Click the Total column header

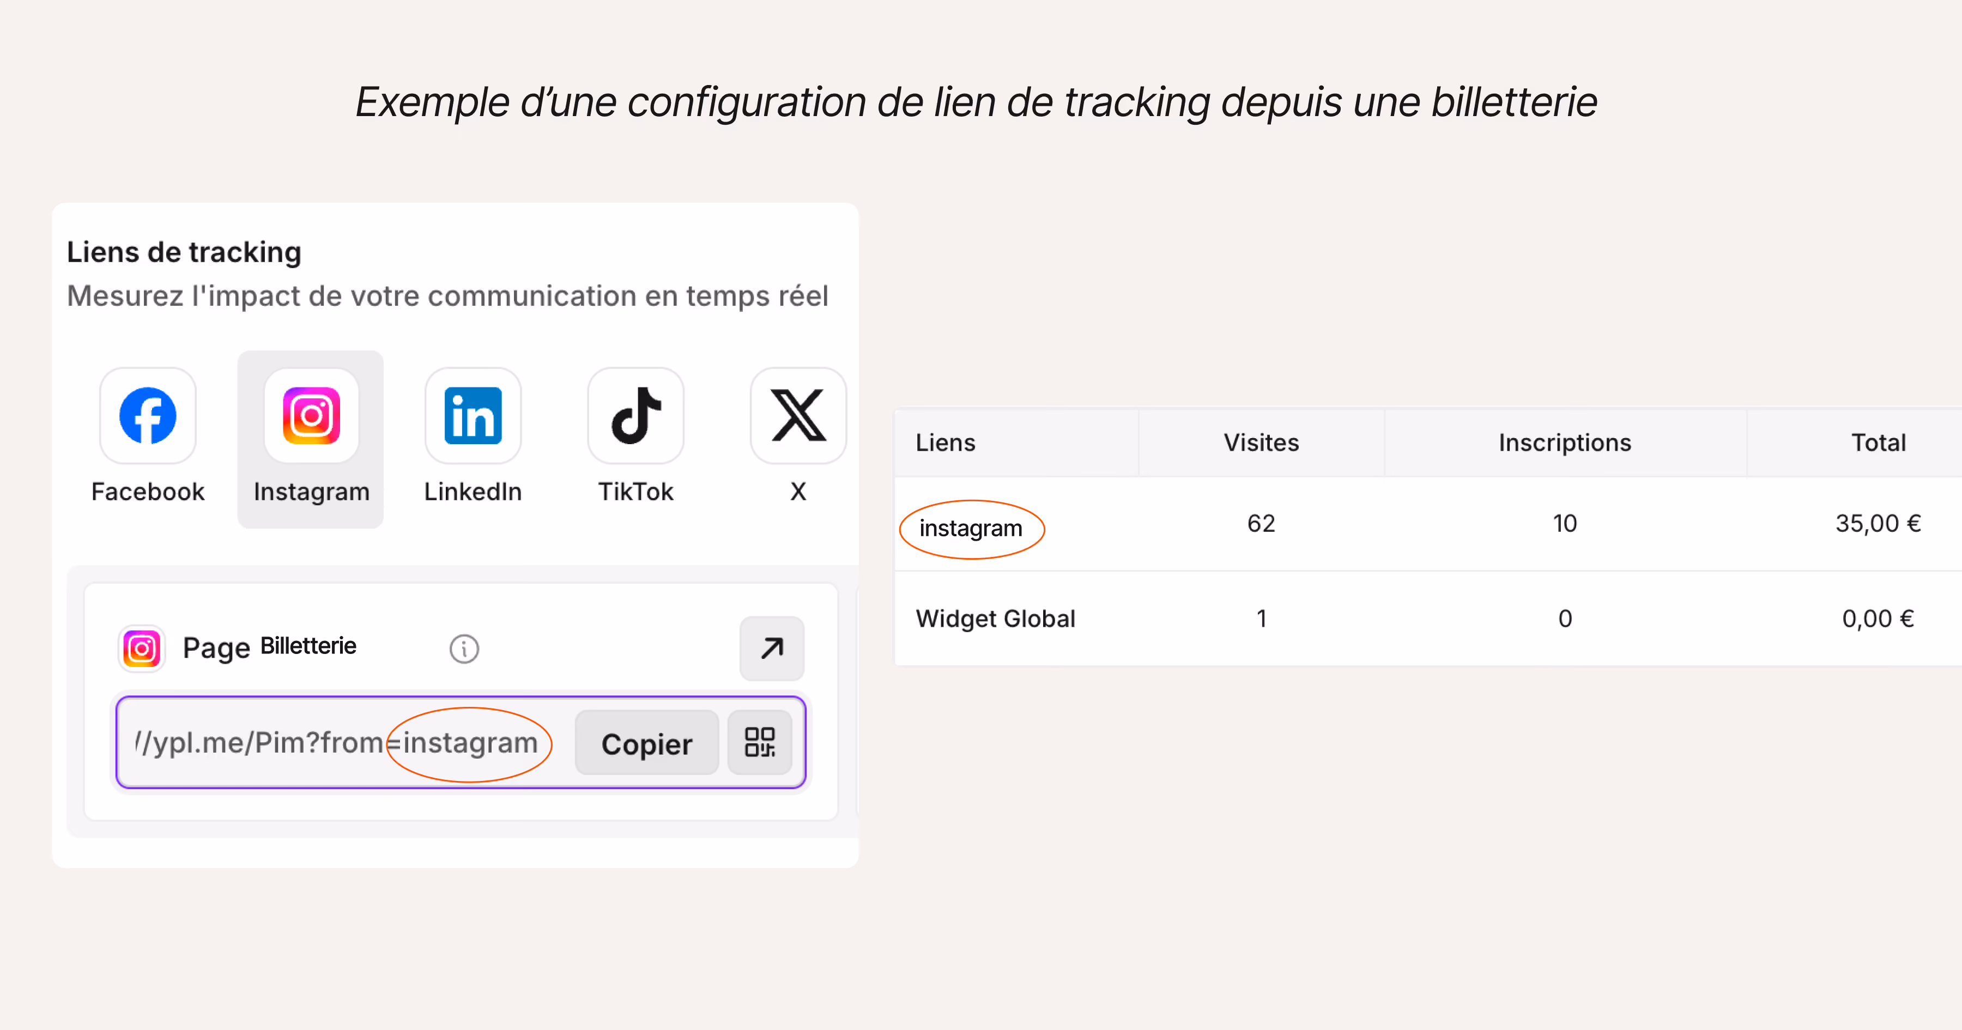tap(1878, 443)
